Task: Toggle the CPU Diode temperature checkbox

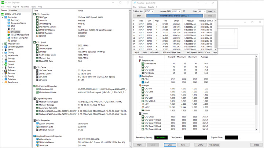Action: point(143,70)
